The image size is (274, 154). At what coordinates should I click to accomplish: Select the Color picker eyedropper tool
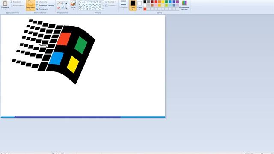pyautogui.click(x=63, y=8)
